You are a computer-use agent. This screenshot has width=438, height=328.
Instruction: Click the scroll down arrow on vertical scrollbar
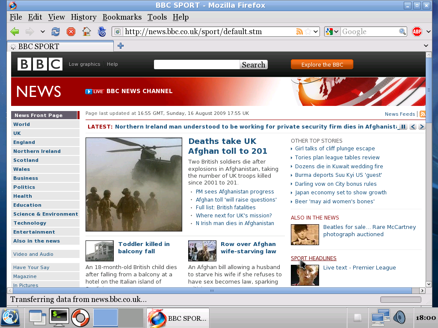click(x=429, y=284)
